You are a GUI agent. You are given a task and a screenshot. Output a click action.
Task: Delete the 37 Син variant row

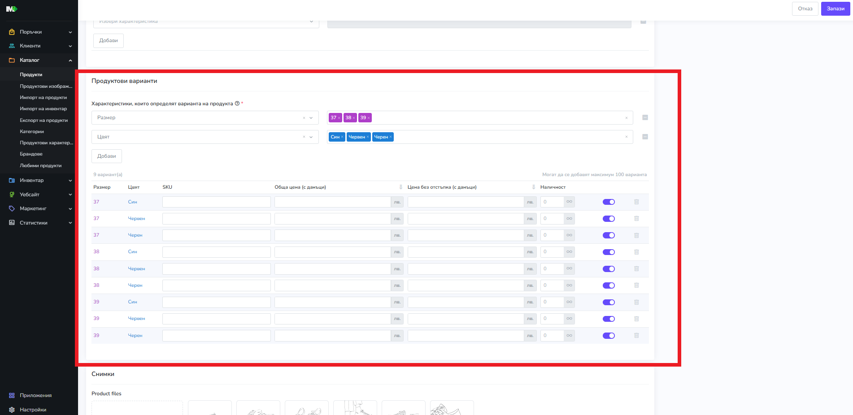pos(636,202)
